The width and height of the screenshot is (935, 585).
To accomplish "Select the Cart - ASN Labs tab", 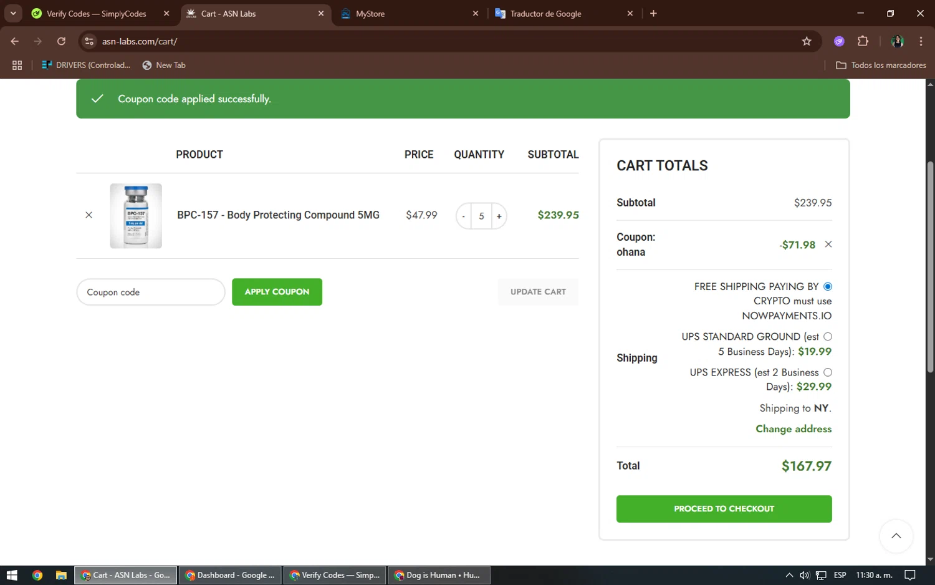I will tap(249, 14).
